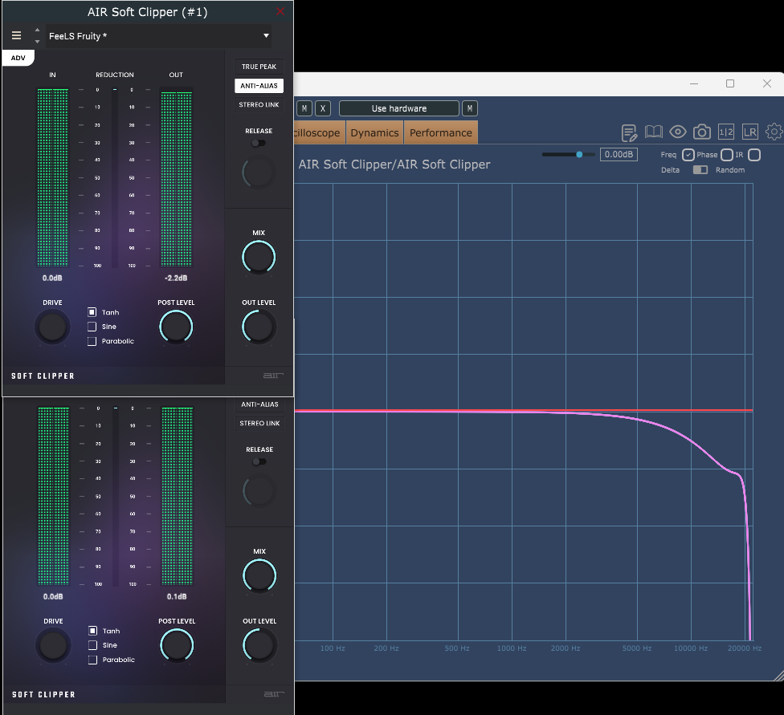Click the -2.2dB output reading in Soft Clipper #1
This screenshot has width=784, height=715.
click(x=176, y=278)
